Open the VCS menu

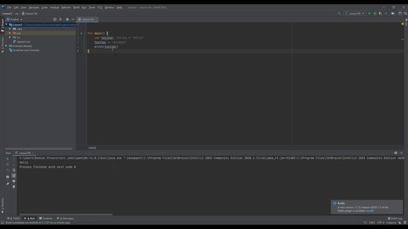100,8
